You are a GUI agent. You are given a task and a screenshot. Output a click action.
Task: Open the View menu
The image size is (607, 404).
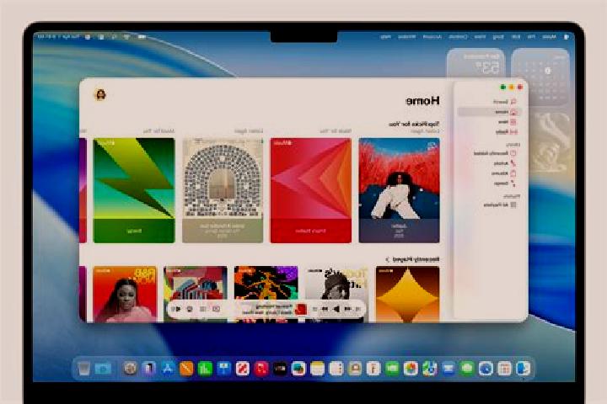480,37
